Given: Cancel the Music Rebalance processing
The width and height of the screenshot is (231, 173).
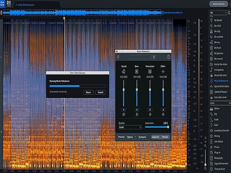Looking at the screenshot, I should [100, 92].
